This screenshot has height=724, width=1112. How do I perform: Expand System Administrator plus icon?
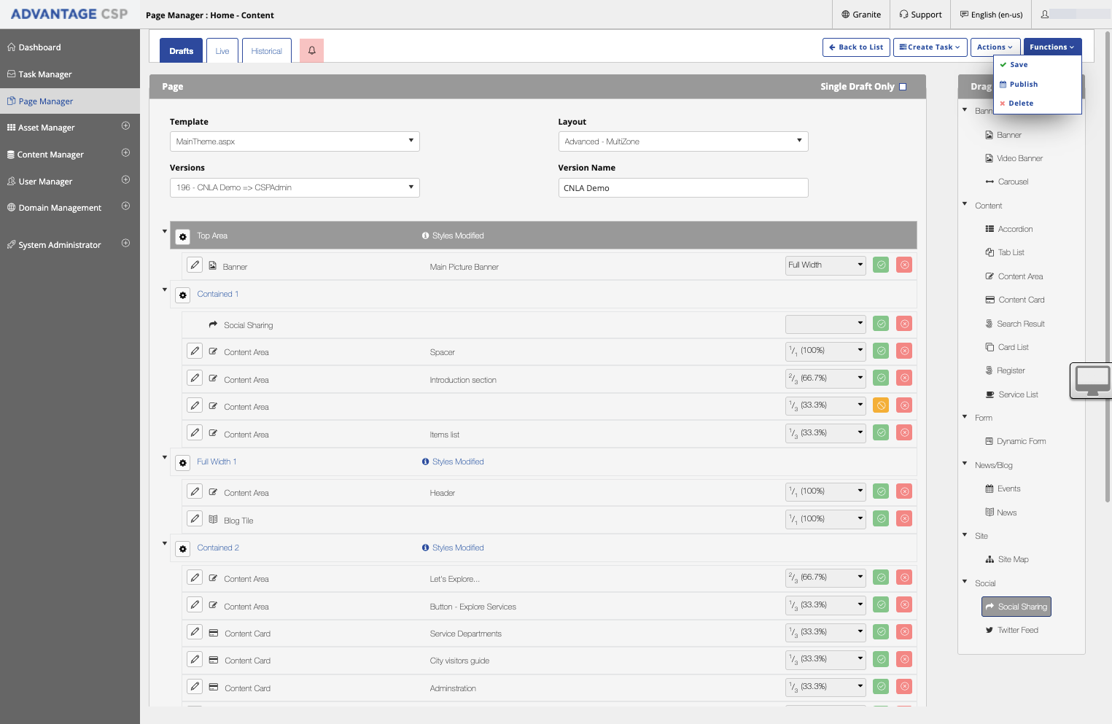coord(125,244)
